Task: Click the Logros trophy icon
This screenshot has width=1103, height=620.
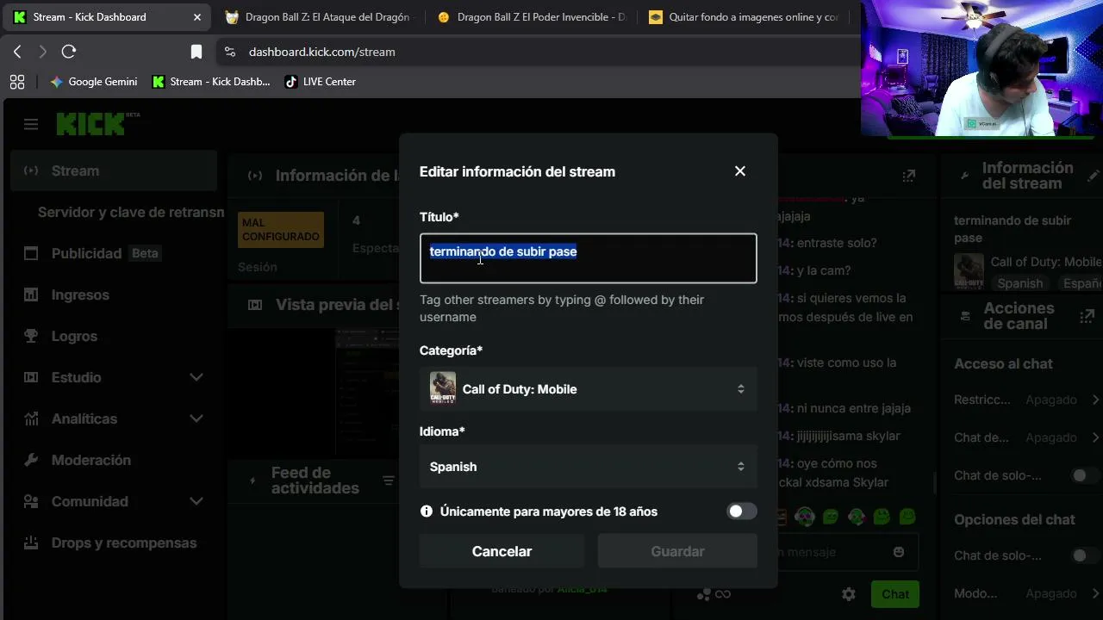Action: (31, 336)
